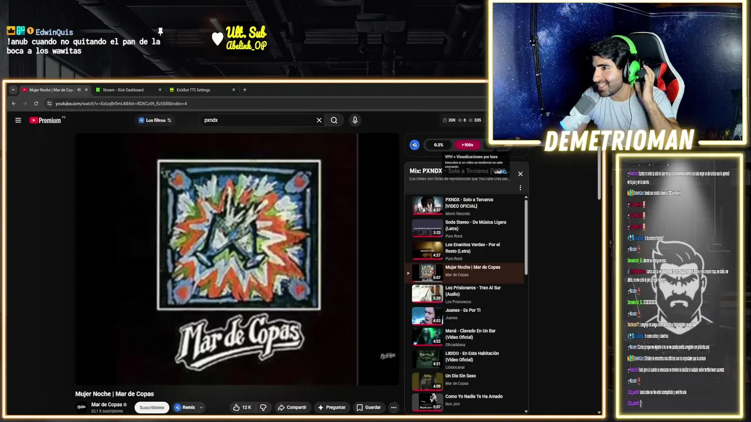Screen dimensions: 751x422
Task: Go back in browser history
Action: (x=14, y=103)
